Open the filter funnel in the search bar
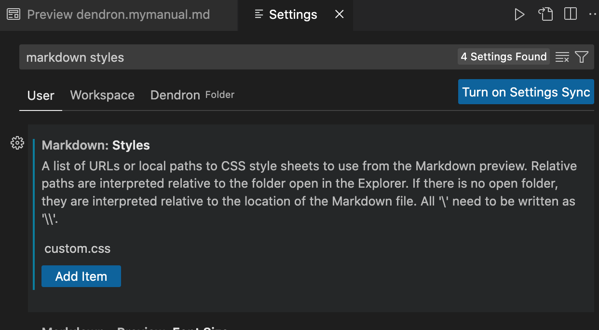Viewport: 599px width, 330px height. point(582,56)
